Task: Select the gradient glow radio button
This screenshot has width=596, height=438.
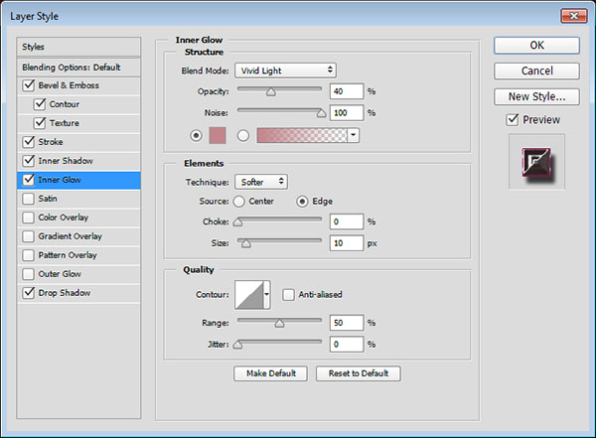Action: click(242, 135)
